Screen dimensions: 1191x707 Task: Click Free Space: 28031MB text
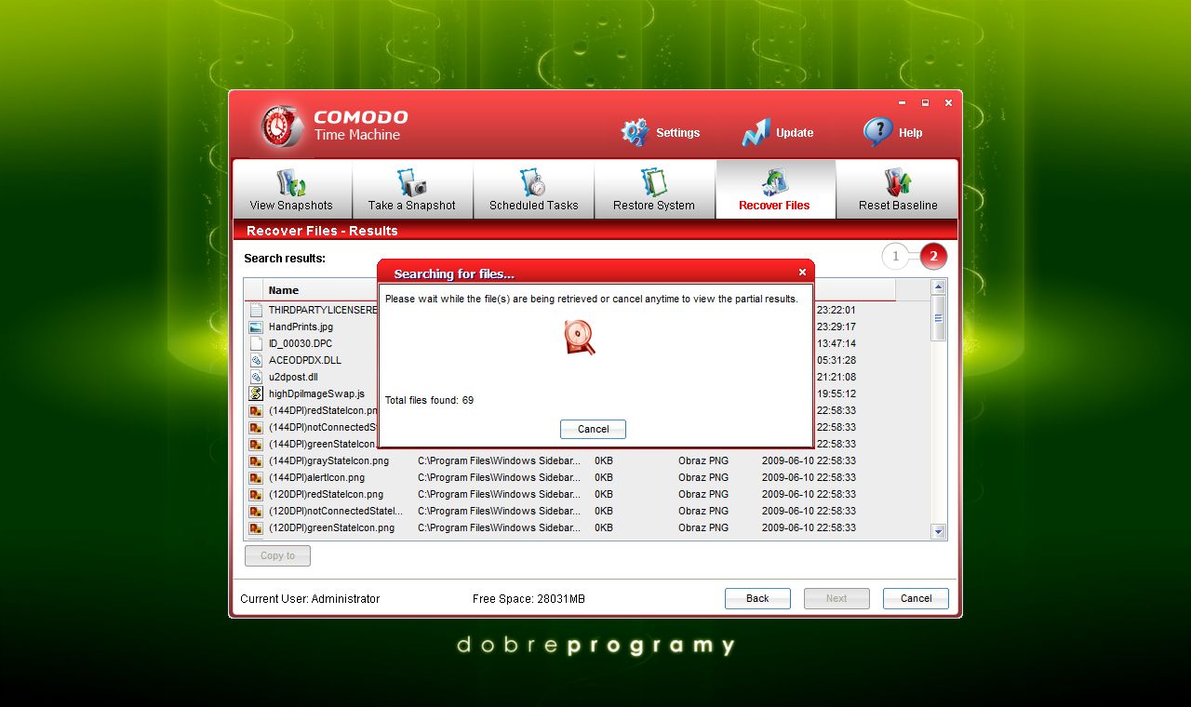pyautogui.click(x=529, y=599)
